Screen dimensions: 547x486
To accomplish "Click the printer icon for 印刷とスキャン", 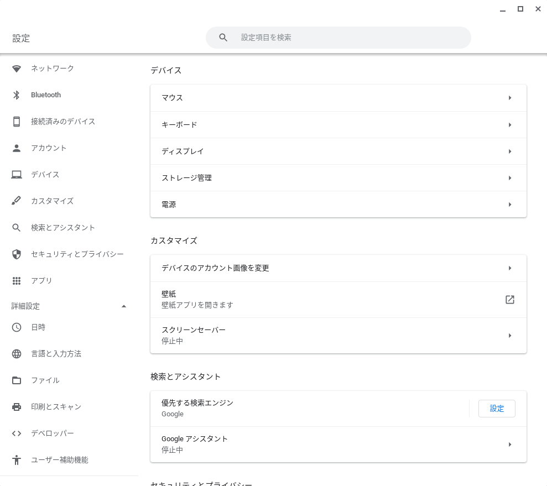I will (x=17, y=407).
